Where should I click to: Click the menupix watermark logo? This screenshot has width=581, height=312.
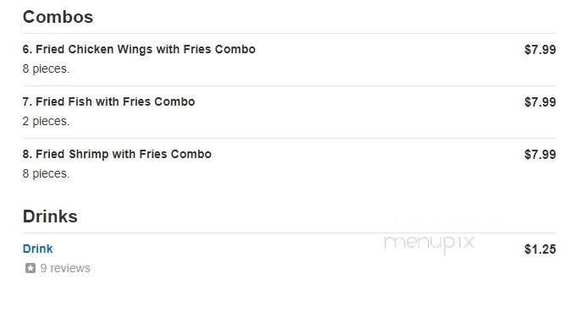429,244
